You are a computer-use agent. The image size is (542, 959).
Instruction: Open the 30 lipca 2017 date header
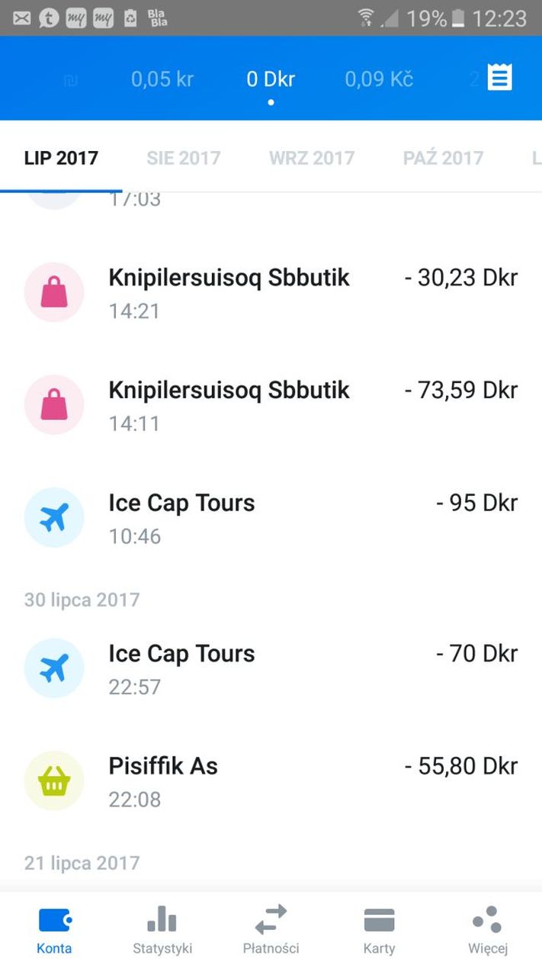pos(82,600)
